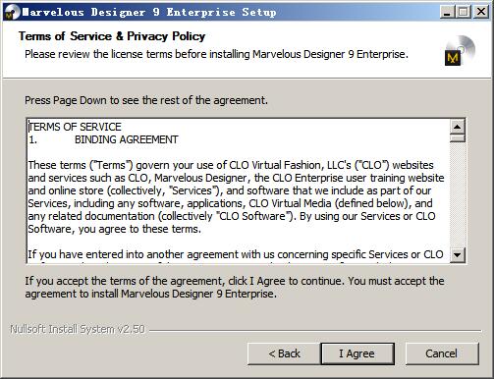Click inside the 'These terms' paragraph
The image size is (494, 379).
(236, 196)
